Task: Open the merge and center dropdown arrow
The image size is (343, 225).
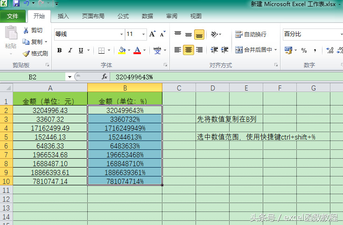Action: pos(275,50)
